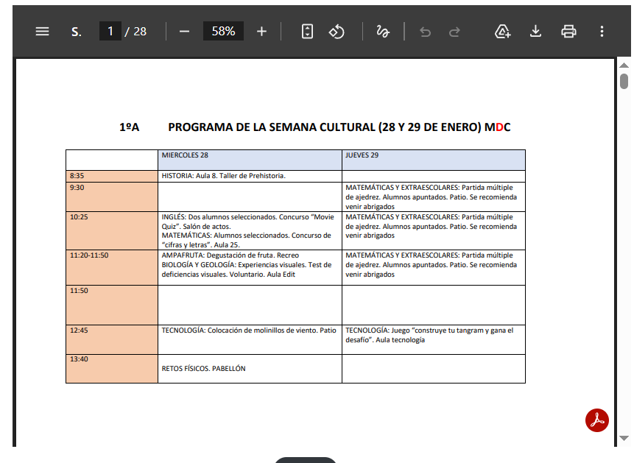Click the MIERCOLES 28 column header
This screenshot has height=463, width=634.
250,160
